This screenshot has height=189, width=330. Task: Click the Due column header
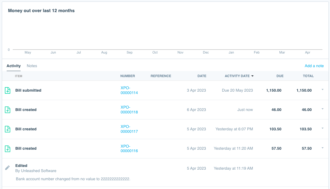(x=280, y=76)
